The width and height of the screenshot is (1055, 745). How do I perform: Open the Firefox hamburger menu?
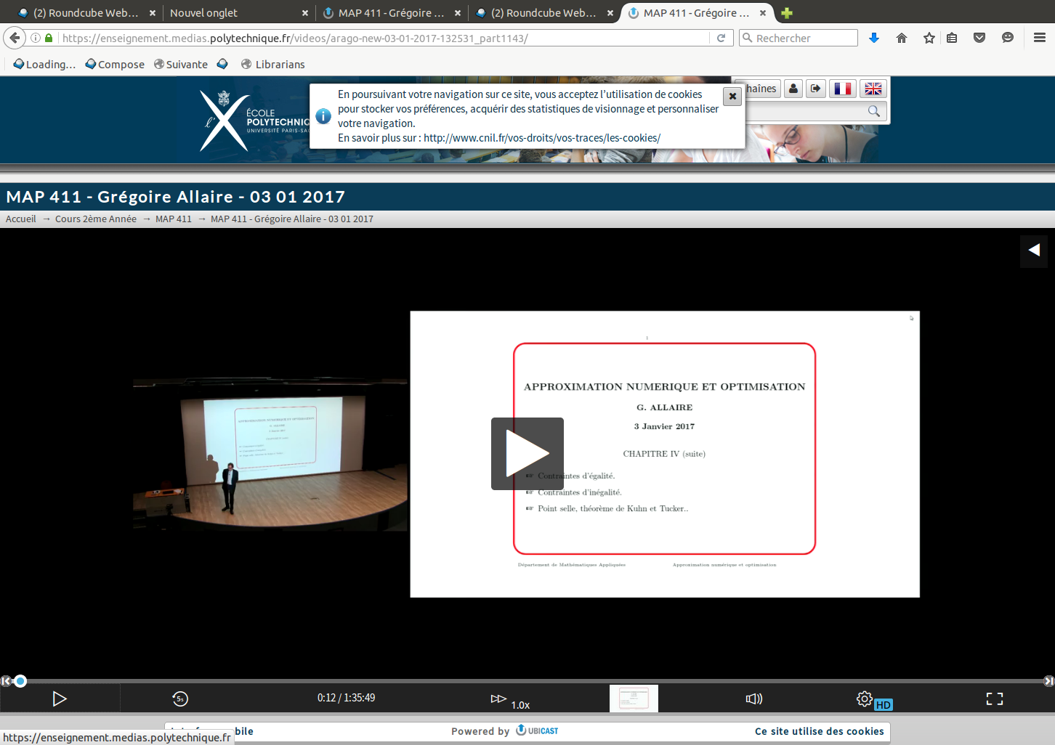click(1040, 38)
